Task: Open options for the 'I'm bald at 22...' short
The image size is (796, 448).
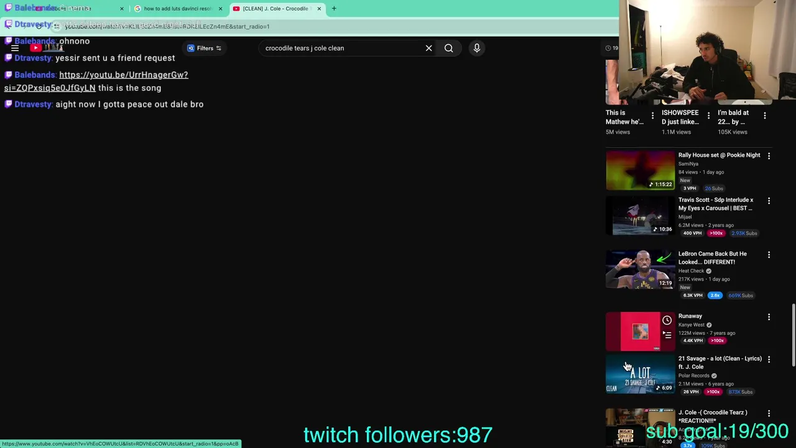Action: (x=765, y=116)
